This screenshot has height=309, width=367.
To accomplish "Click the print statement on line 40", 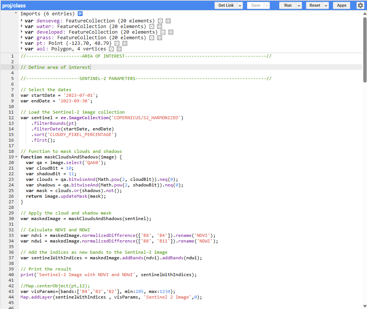I will 109,275.
